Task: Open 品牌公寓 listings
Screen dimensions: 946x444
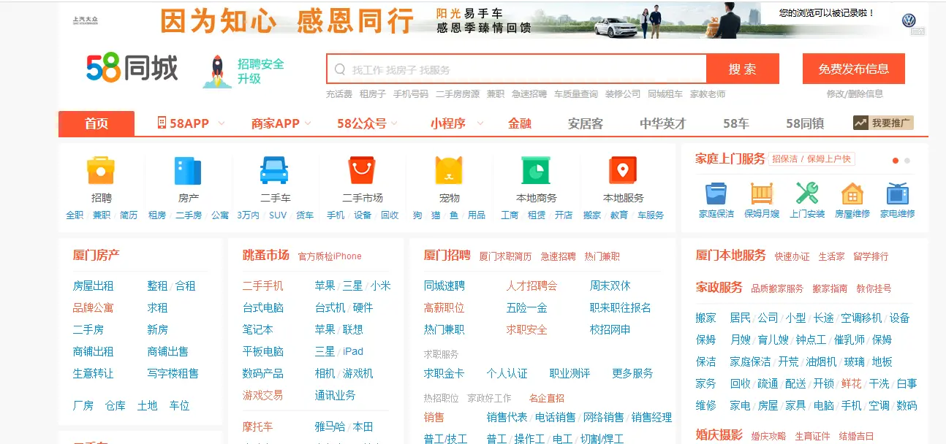Action: [x=93, y=307]
